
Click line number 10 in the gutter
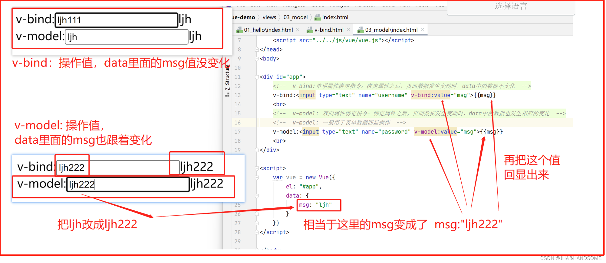[238, 68]
